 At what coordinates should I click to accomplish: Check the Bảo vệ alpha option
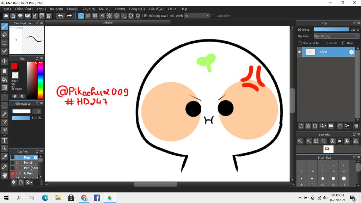point(300,43)
